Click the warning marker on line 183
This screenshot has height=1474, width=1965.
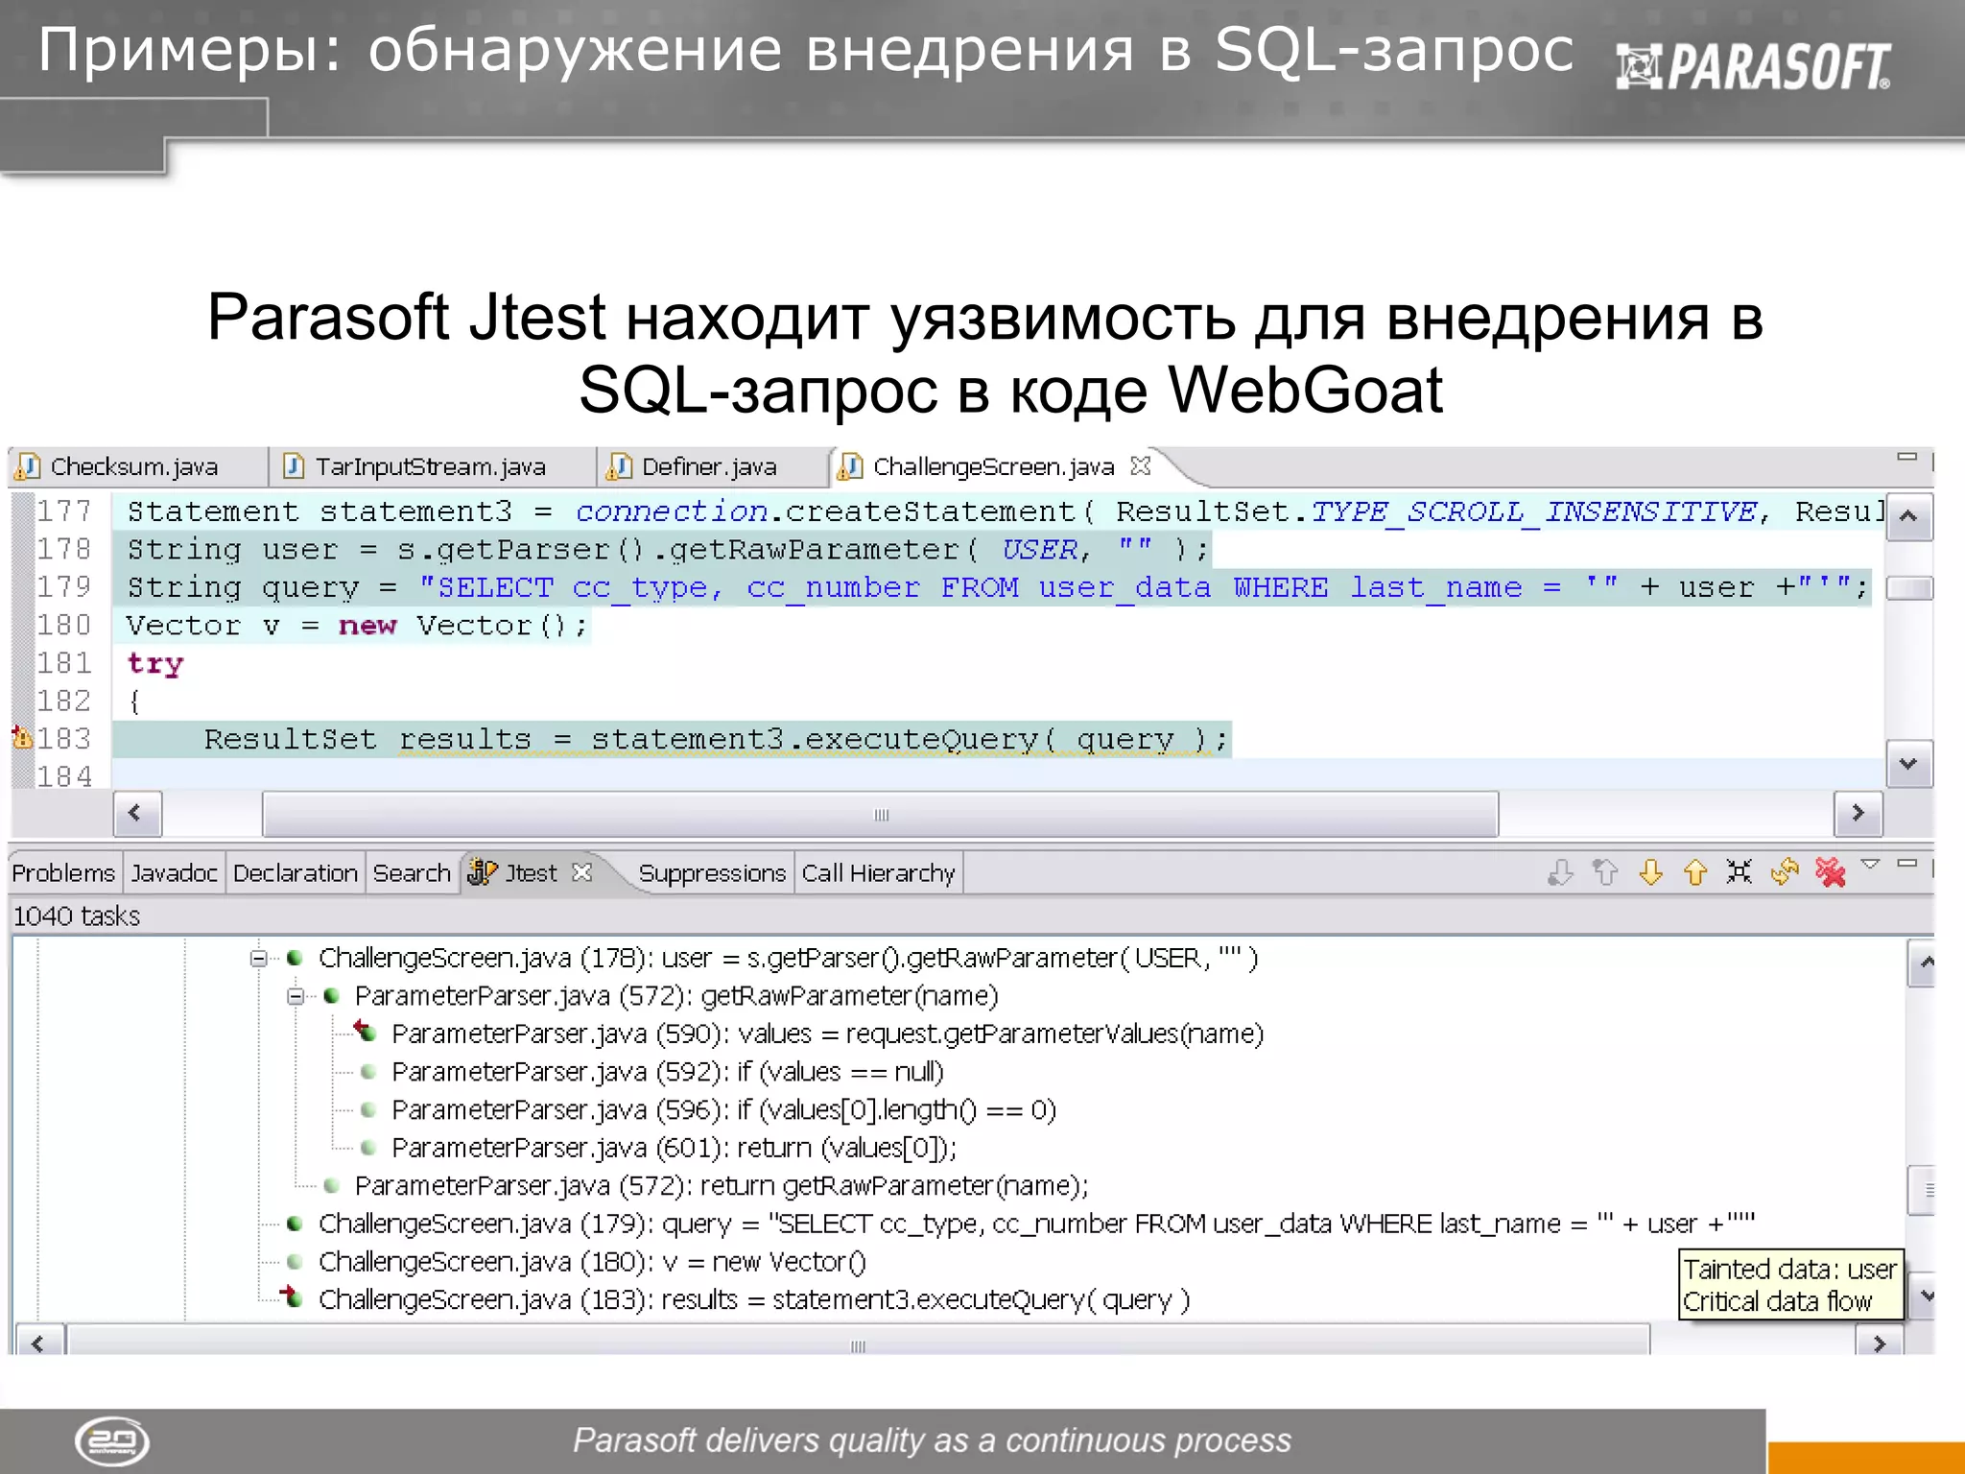pos(22,738)
